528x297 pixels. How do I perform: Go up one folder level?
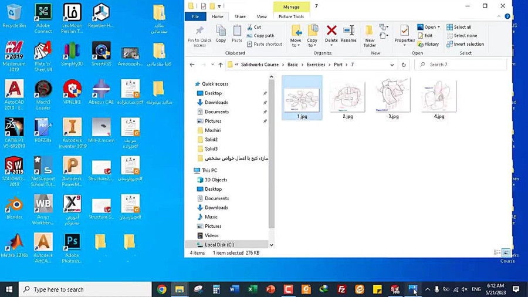[x=221, y=65]
